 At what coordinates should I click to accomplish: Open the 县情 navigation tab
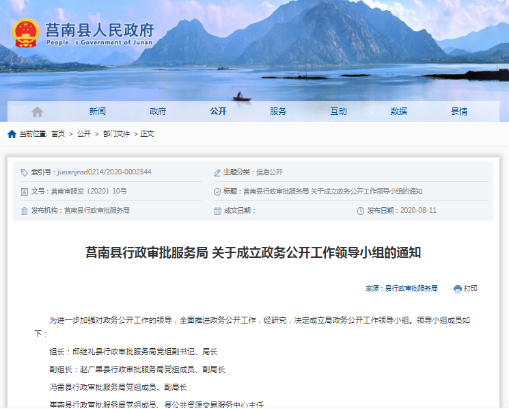(458, 111)
